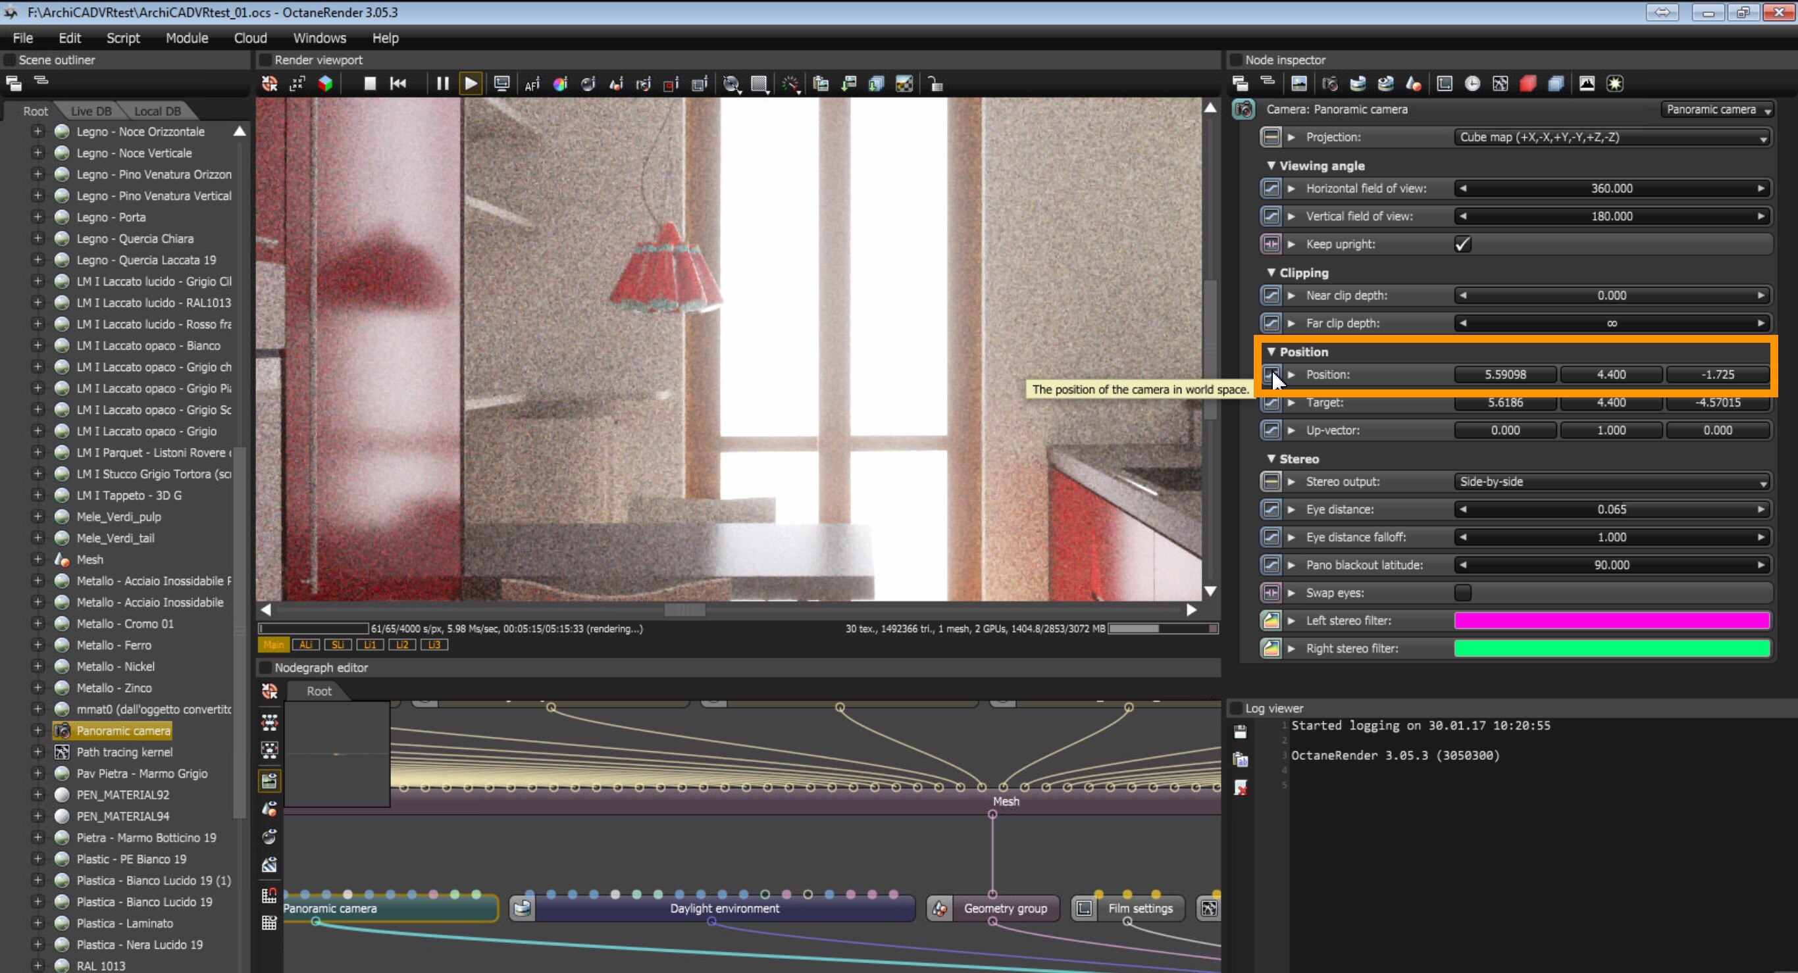
Task: Open the Script menu
Action: click(x=123, y=38)
